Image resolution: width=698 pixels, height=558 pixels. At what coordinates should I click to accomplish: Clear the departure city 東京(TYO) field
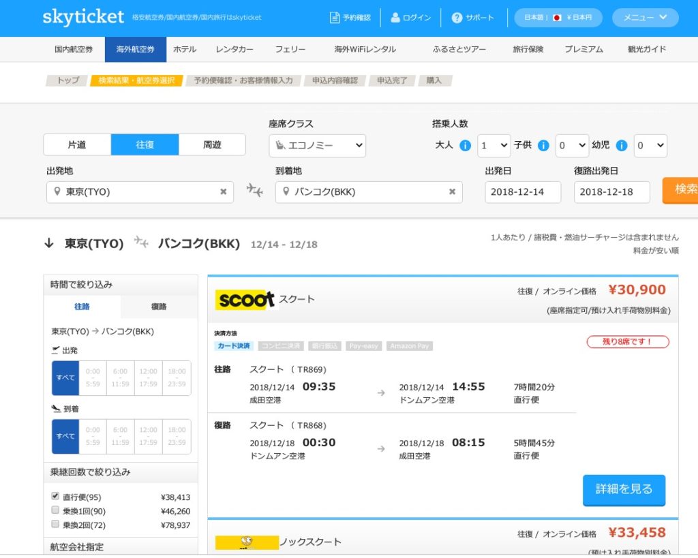click(224, 191)
